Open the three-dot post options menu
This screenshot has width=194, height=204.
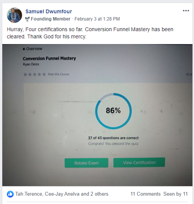point(186,11)
